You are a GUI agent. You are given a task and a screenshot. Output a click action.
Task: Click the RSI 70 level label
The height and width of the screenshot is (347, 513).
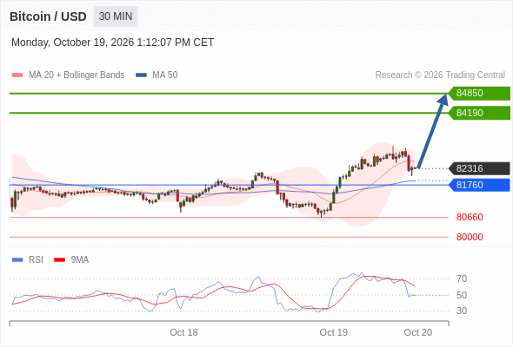point(462,278)
